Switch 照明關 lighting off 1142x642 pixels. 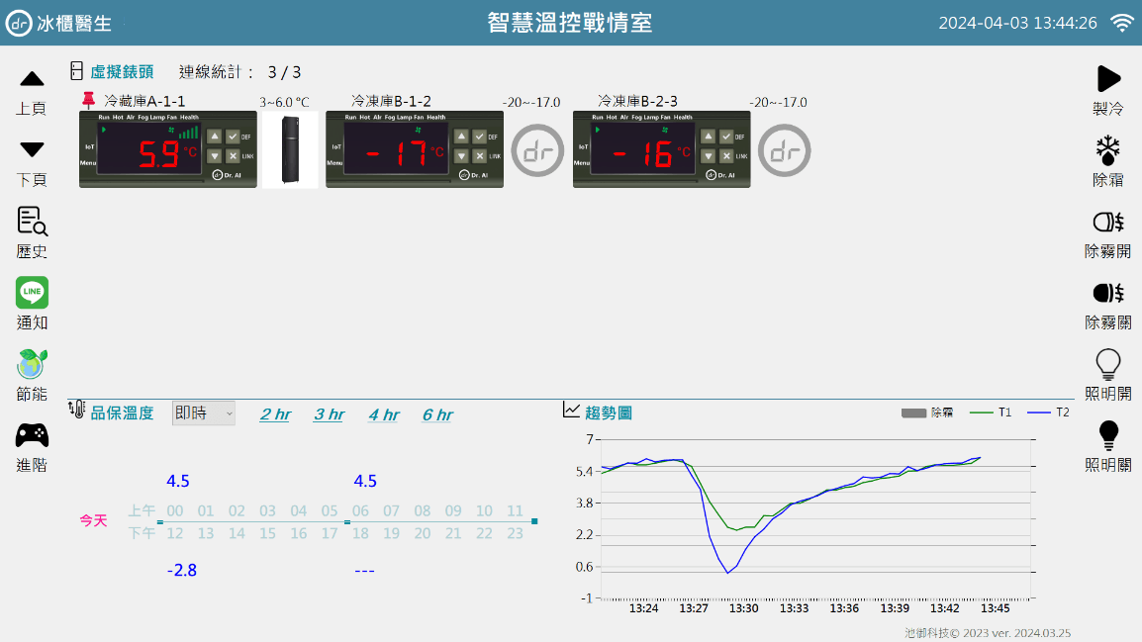tap(1107, 435)
